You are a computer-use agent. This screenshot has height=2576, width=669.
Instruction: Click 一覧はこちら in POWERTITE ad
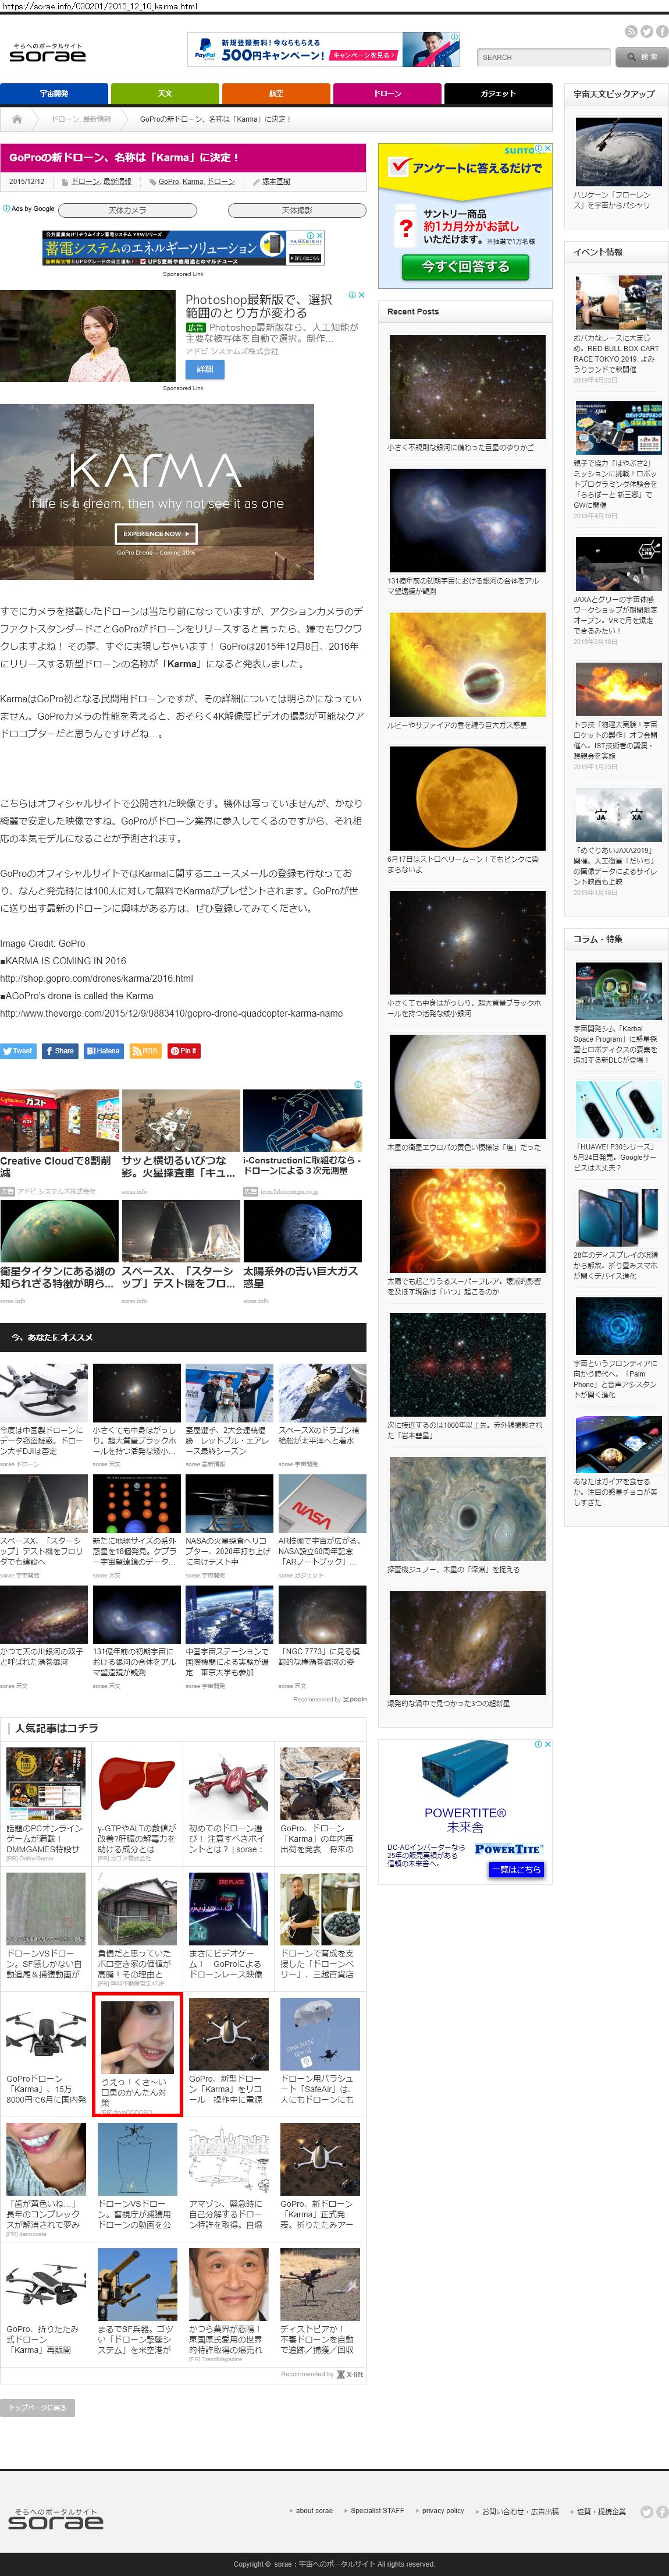pos(516,1869)
